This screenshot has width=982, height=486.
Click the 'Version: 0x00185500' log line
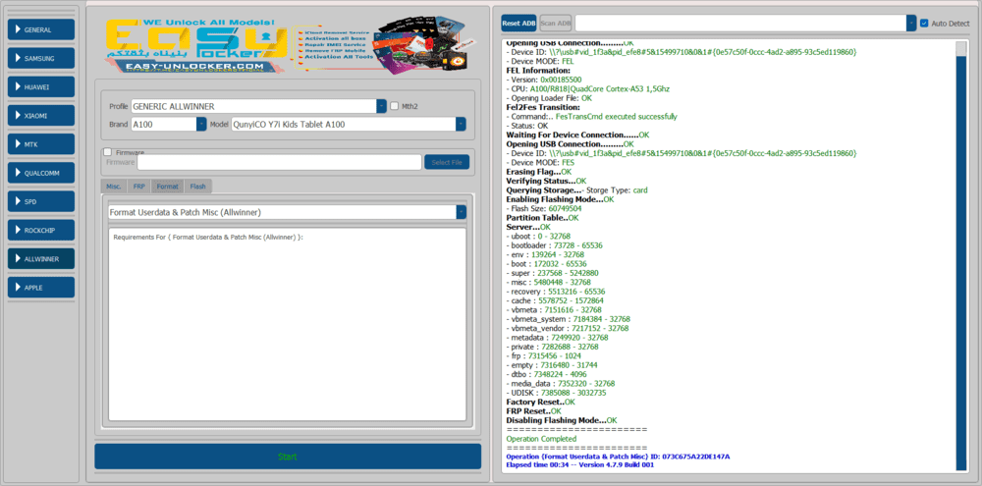pos(544,80)
